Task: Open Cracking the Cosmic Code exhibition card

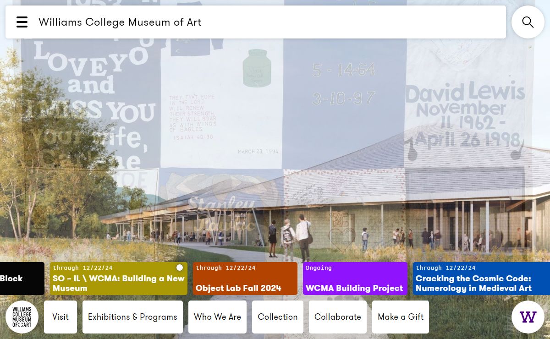Action: [481, 279]
